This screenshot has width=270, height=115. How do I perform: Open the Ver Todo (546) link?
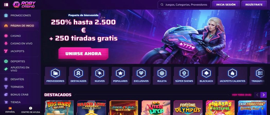(x=242, y=95)
